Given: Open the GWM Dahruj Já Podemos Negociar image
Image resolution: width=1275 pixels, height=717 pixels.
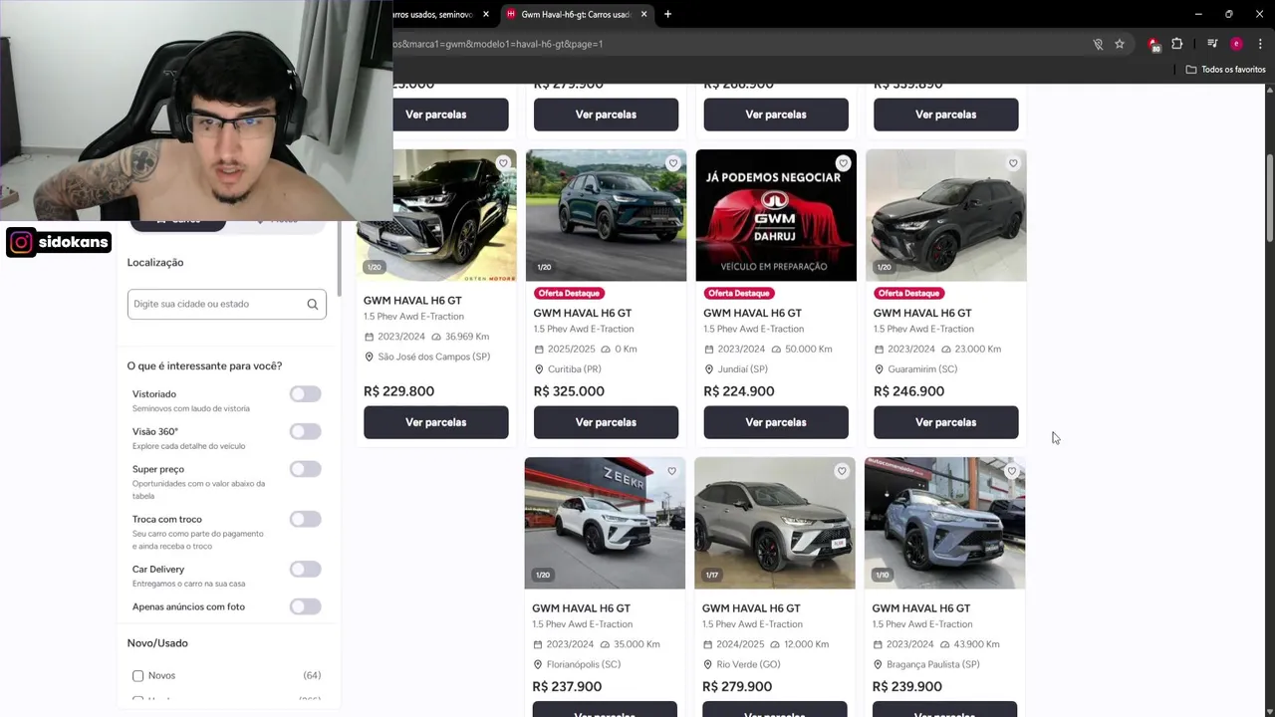Looking at the screenshot, I should (776, 215).
